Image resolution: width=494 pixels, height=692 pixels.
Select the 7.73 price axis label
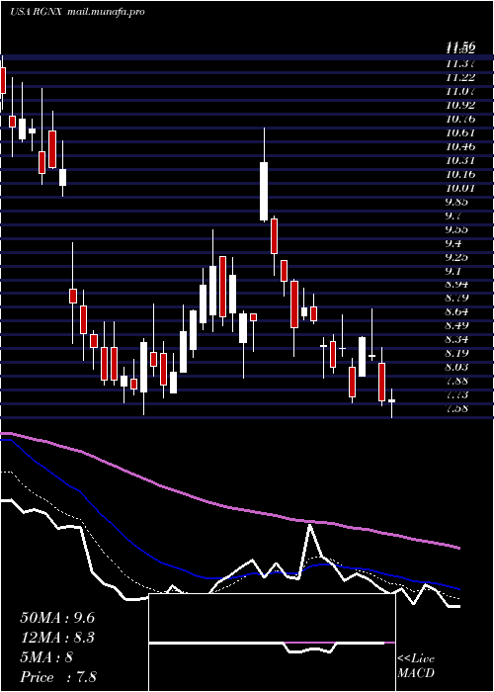(x=457, y=394)
